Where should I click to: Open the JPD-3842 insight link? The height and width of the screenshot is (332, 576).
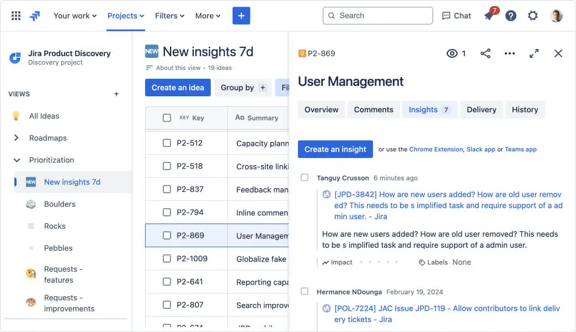pos(448,205)
